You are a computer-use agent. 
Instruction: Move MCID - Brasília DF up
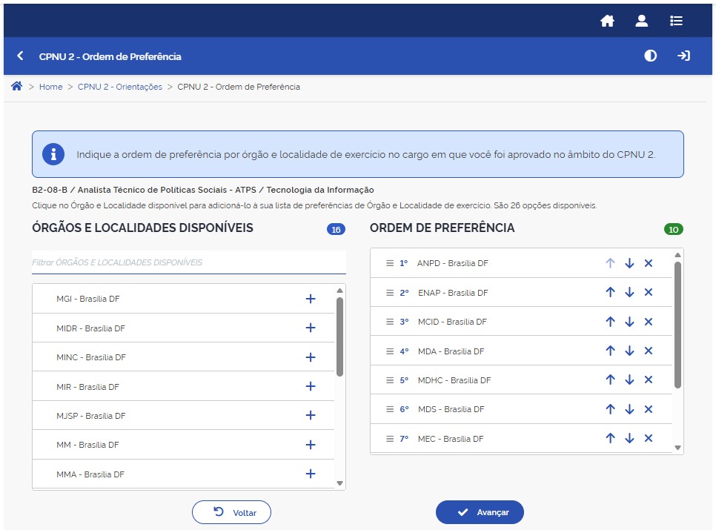[x=610, y=322]
